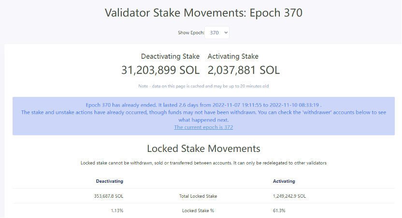Follow the 'The current epoch is 372' link
Viewport: 402px width, 218px height.
point(203,127)
